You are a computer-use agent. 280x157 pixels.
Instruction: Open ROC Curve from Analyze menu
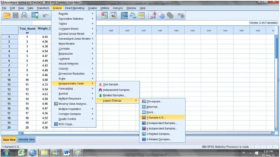(74, 124)
